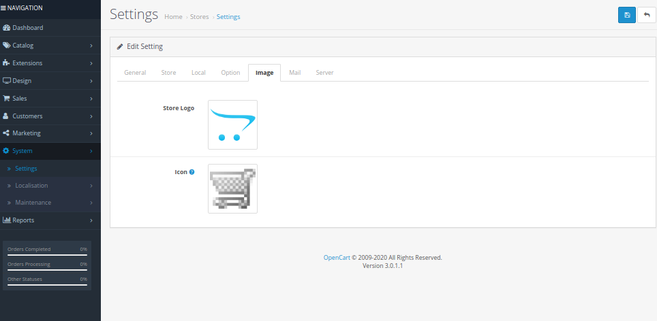Click the Dashboard gauge icon
The width and height of the screenshot is (657, 321).
[x=6, y=28]
